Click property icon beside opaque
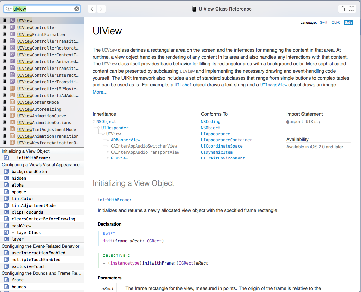361x292 pixels. tap(6, 192)
